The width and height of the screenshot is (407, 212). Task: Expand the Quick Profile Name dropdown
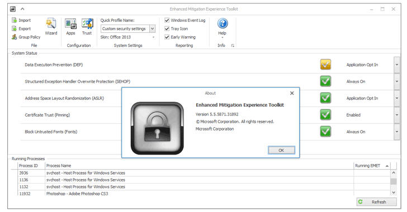[153, 29]
